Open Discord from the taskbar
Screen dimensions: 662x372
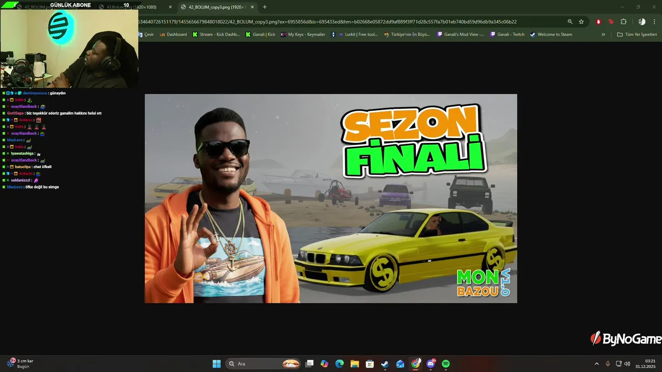431,364
